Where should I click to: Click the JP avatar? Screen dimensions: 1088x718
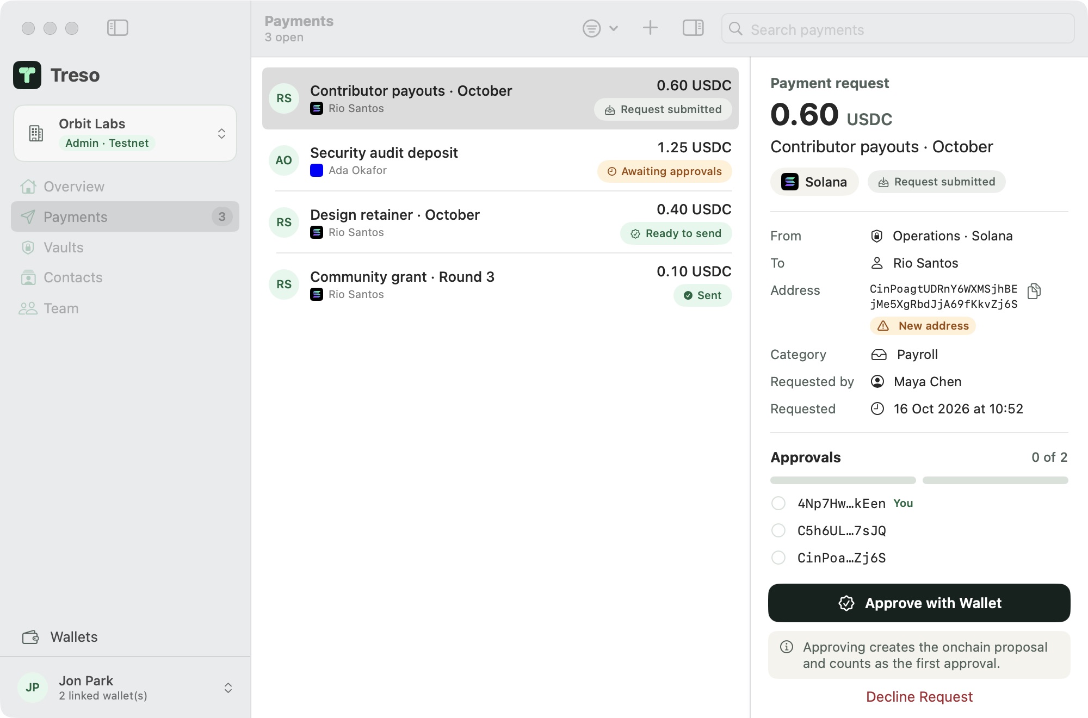coord(33,688)
